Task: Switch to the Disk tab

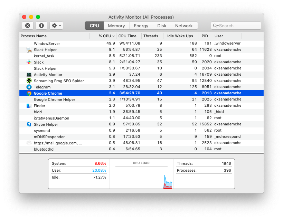Action: [x=162, y=26]
